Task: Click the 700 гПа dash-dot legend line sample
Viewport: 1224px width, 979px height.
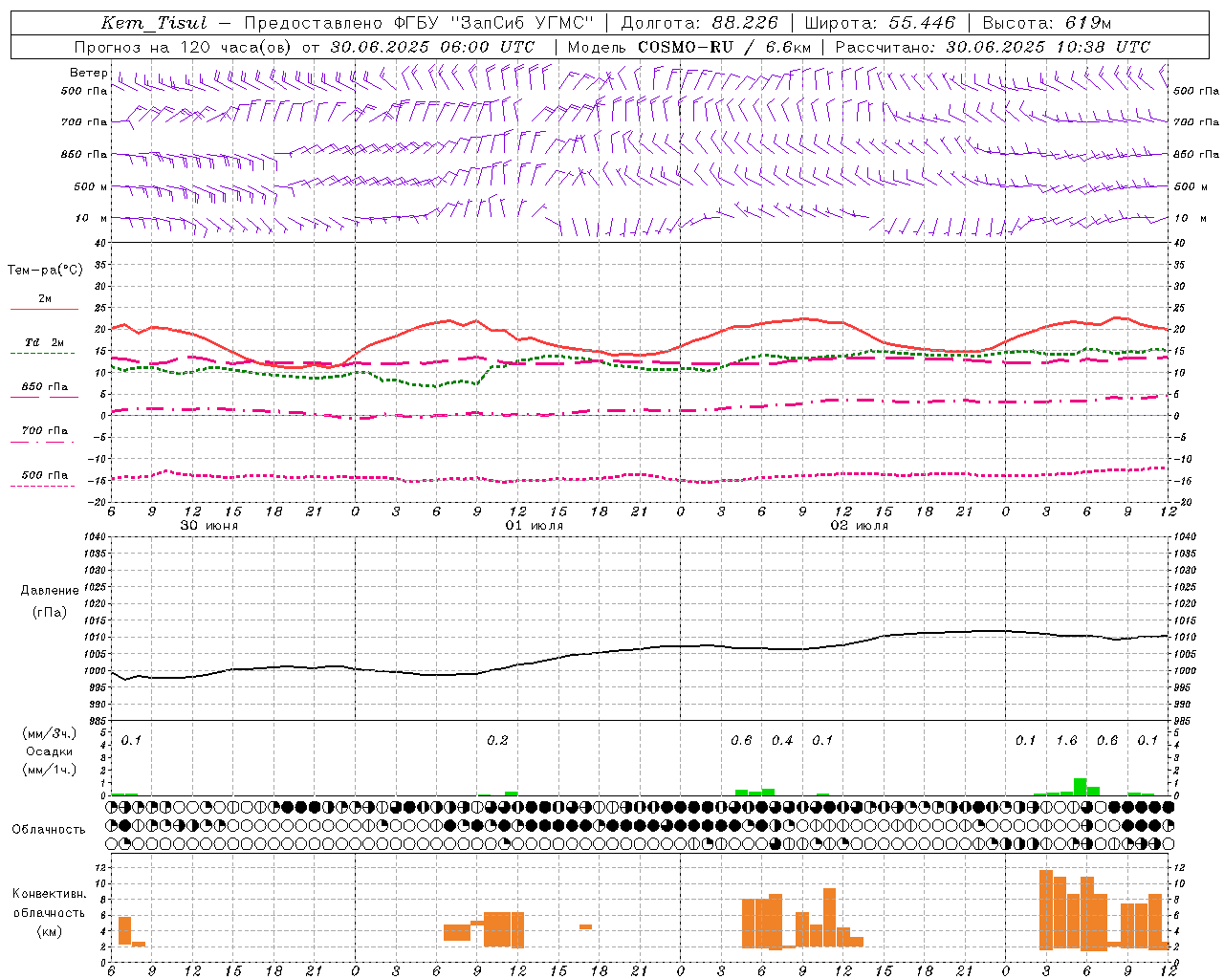Action: coord(44,442)
